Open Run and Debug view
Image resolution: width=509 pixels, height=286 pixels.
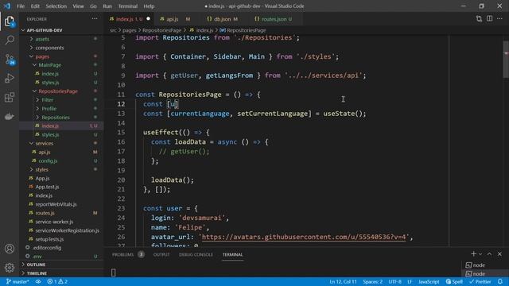[10, 78]
